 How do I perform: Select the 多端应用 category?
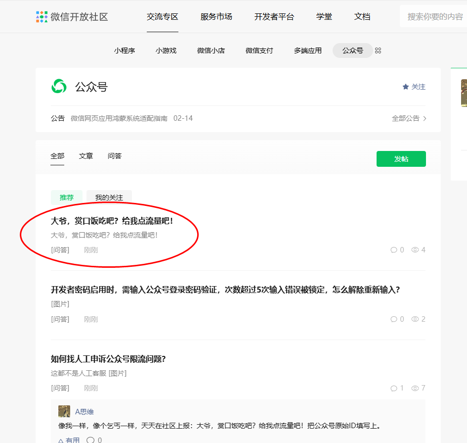308,50
